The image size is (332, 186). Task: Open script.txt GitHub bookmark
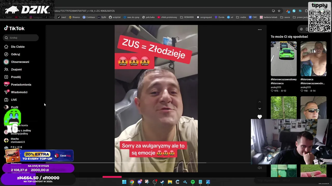click(115, 17)
